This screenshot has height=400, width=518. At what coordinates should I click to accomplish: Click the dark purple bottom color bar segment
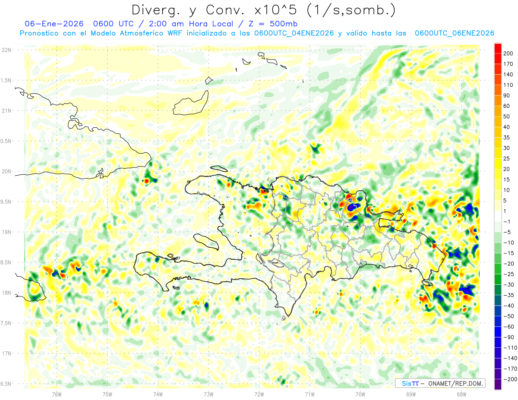(x=498, y=384)
